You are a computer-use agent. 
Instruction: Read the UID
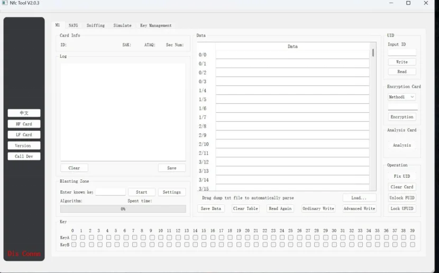coord(402,71)
